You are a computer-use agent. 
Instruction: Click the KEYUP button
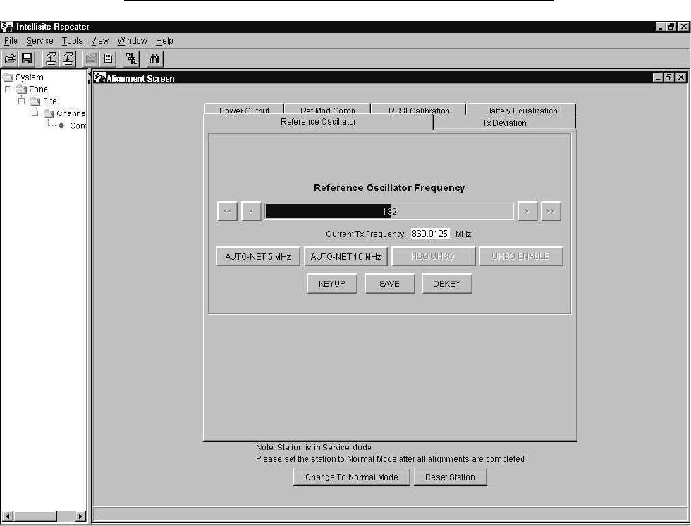point(332,284)
